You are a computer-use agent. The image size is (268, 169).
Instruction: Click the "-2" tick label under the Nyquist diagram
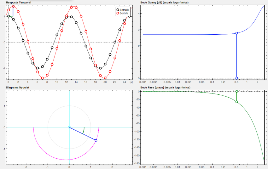tap(26, 167)
